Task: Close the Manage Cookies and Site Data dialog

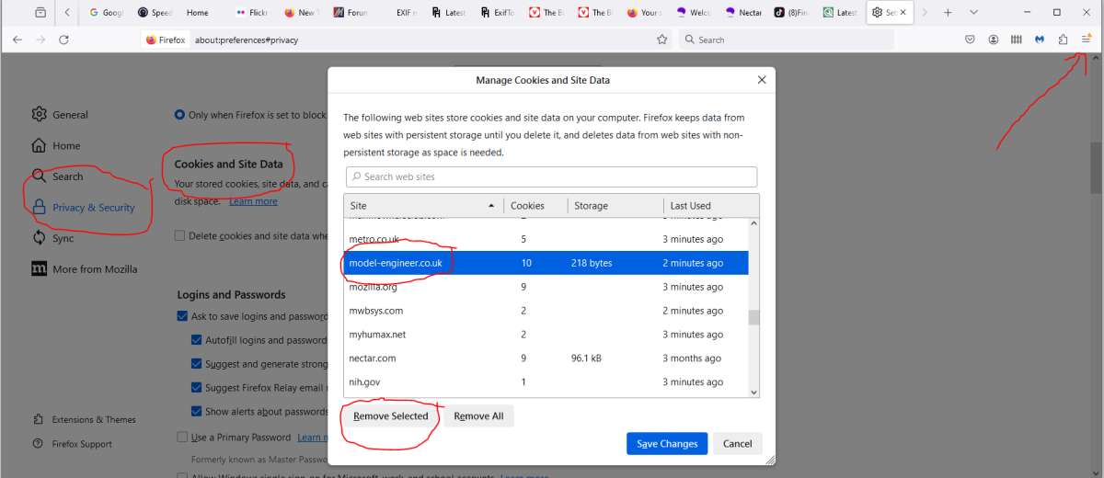Action: pos(761,80)
